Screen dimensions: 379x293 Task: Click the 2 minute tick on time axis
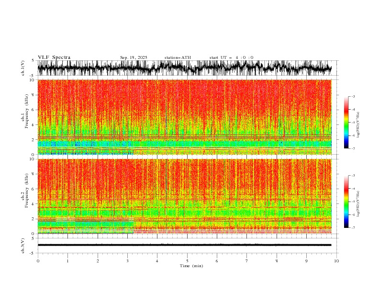point(98,261)
